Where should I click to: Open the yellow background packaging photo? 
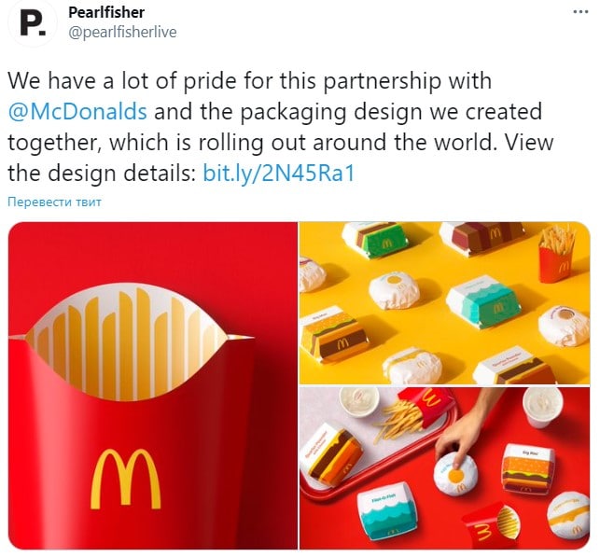click(x=445, y=303)
